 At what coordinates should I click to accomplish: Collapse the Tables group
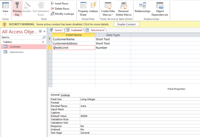[x=43, y=42]
